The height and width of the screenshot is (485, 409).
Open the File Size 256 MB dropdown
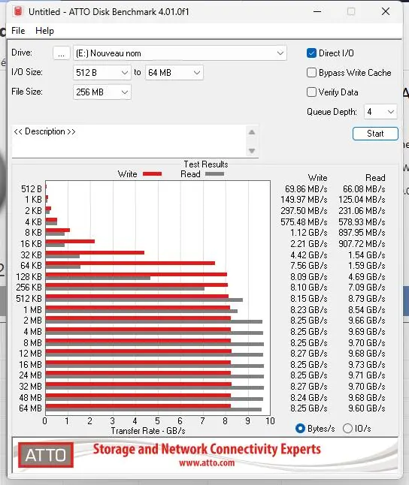point(102,92)
